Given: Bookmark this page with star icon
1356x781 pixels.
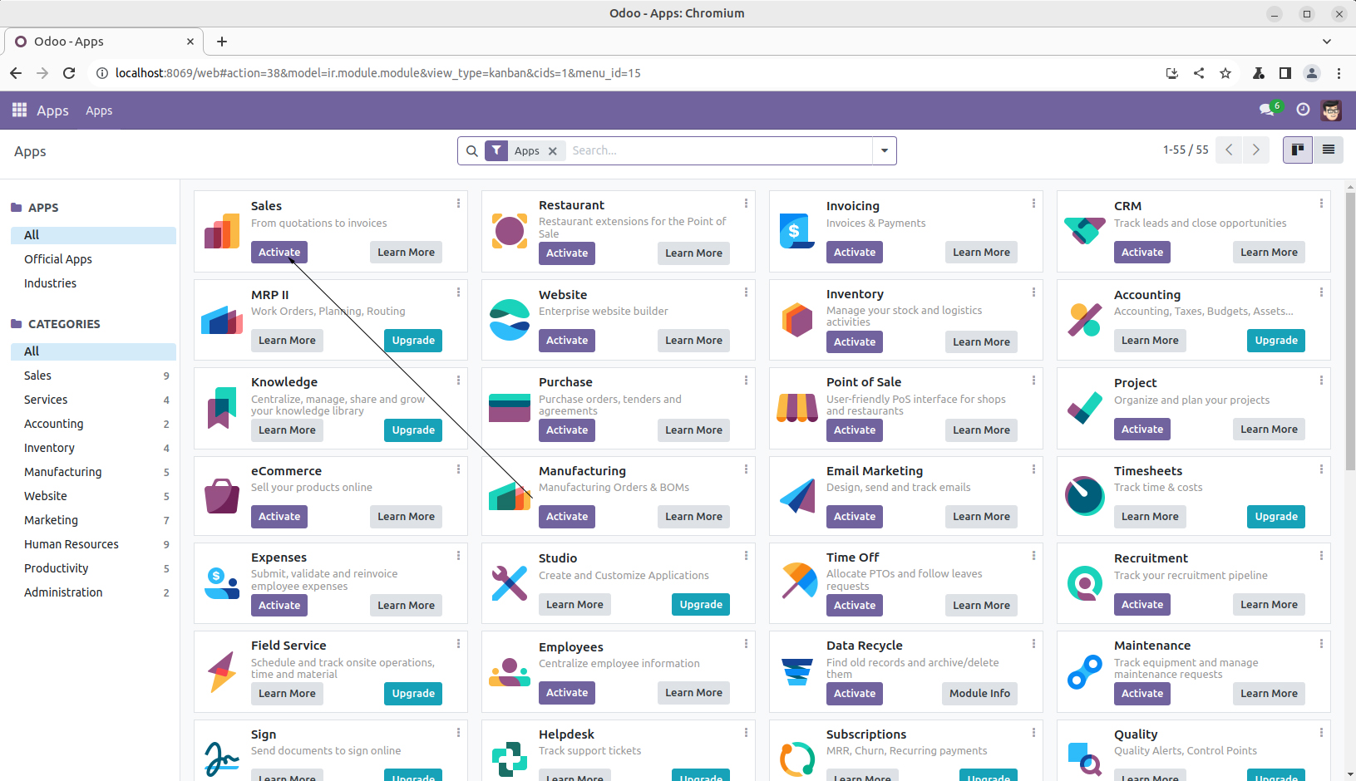Looking at the screenshot, I should click(x=1225, y=73).
